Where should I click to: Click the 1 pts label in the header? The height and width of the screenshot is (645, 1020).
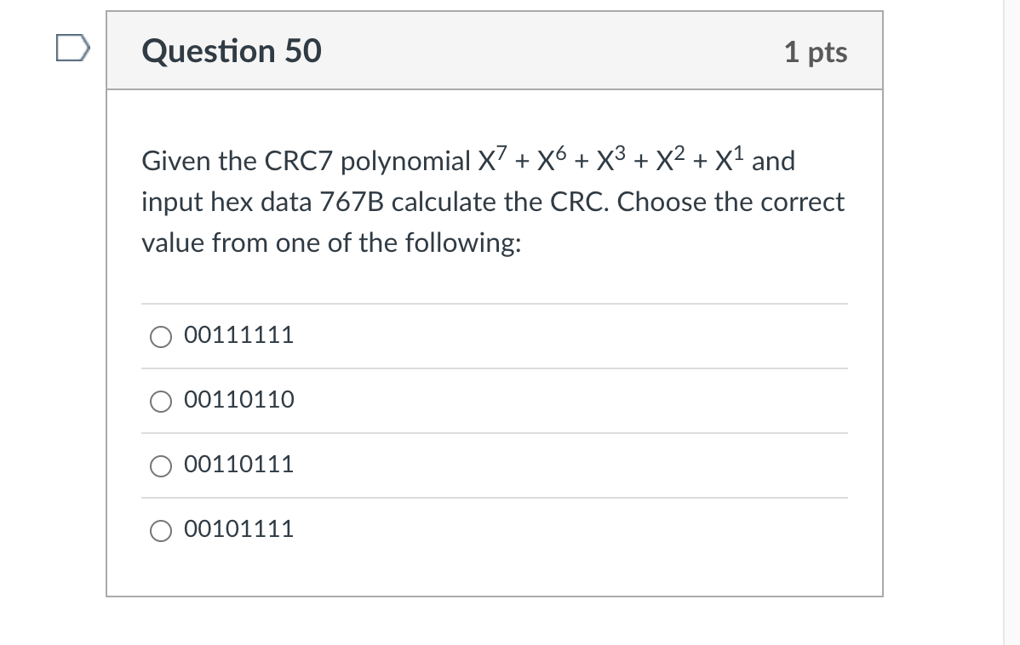(x=816, y=52)
